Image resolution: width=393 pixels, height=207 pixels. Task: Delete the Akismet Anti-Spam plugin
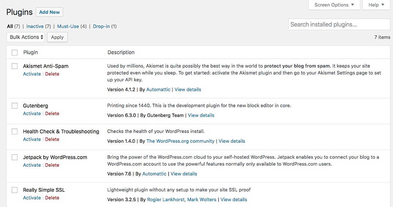52,74
